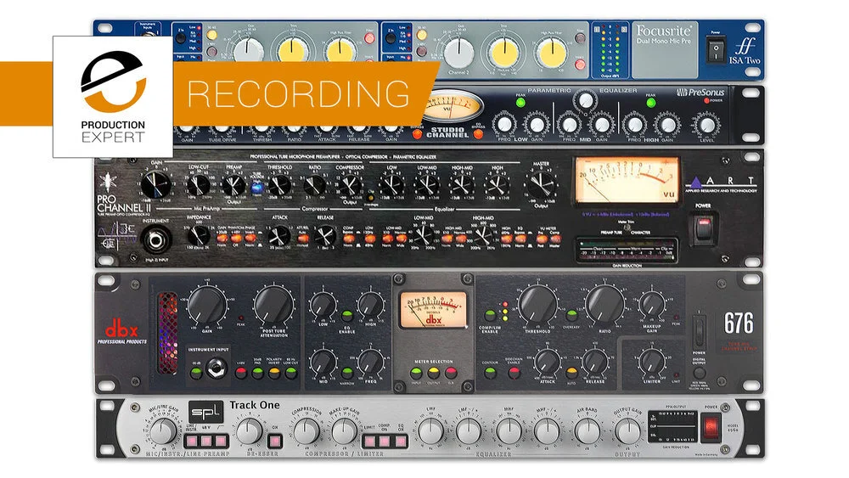Screen dimensions: 849x478
Task: Click the SPL logo
Action: tap(205, 413)
